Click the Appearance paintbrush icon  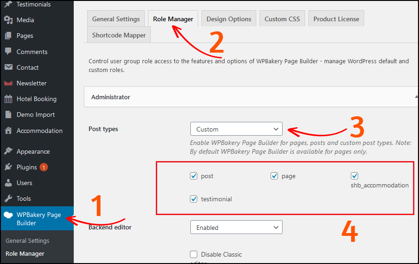pyautogui.click(x=8, y=151)
